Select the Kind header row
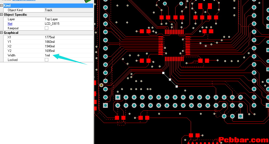 (48, 6)
